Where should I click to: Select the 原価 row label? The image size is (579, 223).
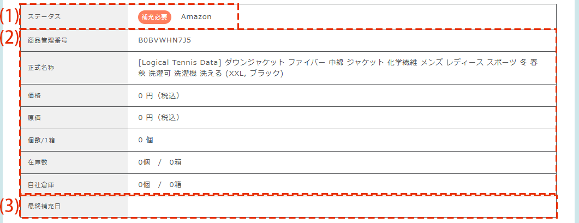point(34,117)
